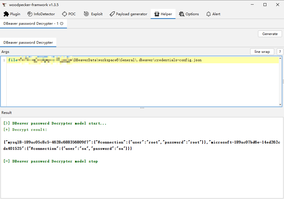The image size is (284, 199).
Task: Click the Payload generator tag icon
Action: click(x=112, y=14)
